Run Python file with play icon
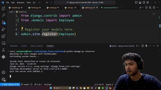The height and width of the screenshot is (90, 161). (140, 7)
